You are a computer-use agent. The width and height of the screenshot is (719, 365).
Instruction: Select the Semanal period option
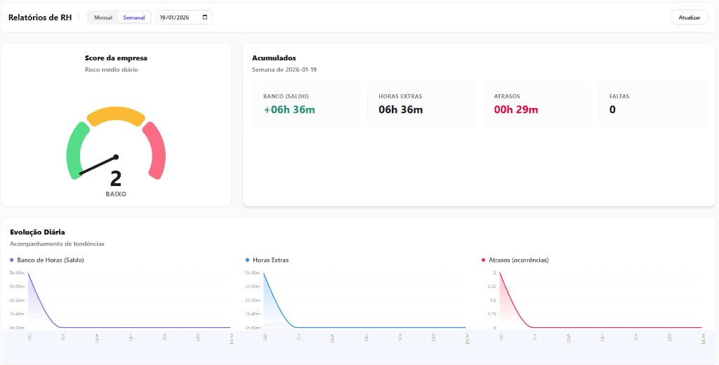(133, 18)
